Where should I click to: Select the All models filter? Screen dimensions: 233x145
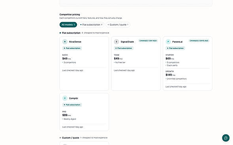(x=68, y=25)
